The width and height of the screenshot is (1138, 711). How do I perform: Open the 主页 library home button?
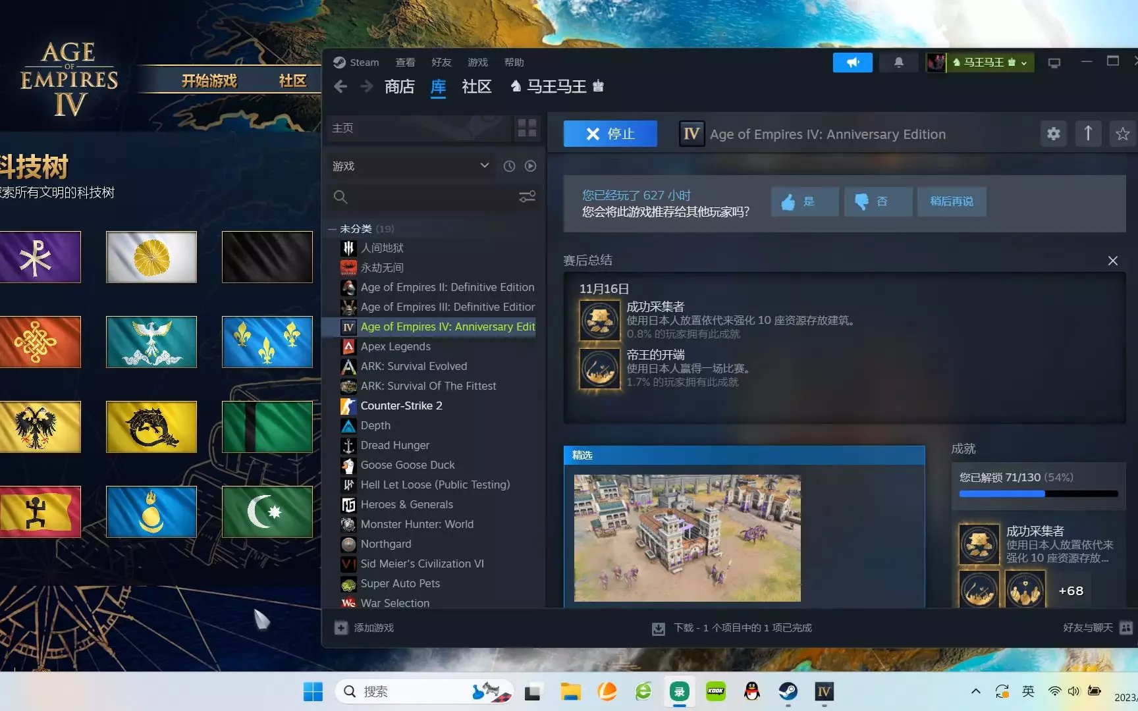click(419, 128)
